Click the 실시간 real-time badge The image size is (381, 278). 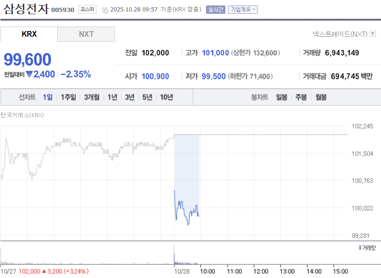[216, 9]
